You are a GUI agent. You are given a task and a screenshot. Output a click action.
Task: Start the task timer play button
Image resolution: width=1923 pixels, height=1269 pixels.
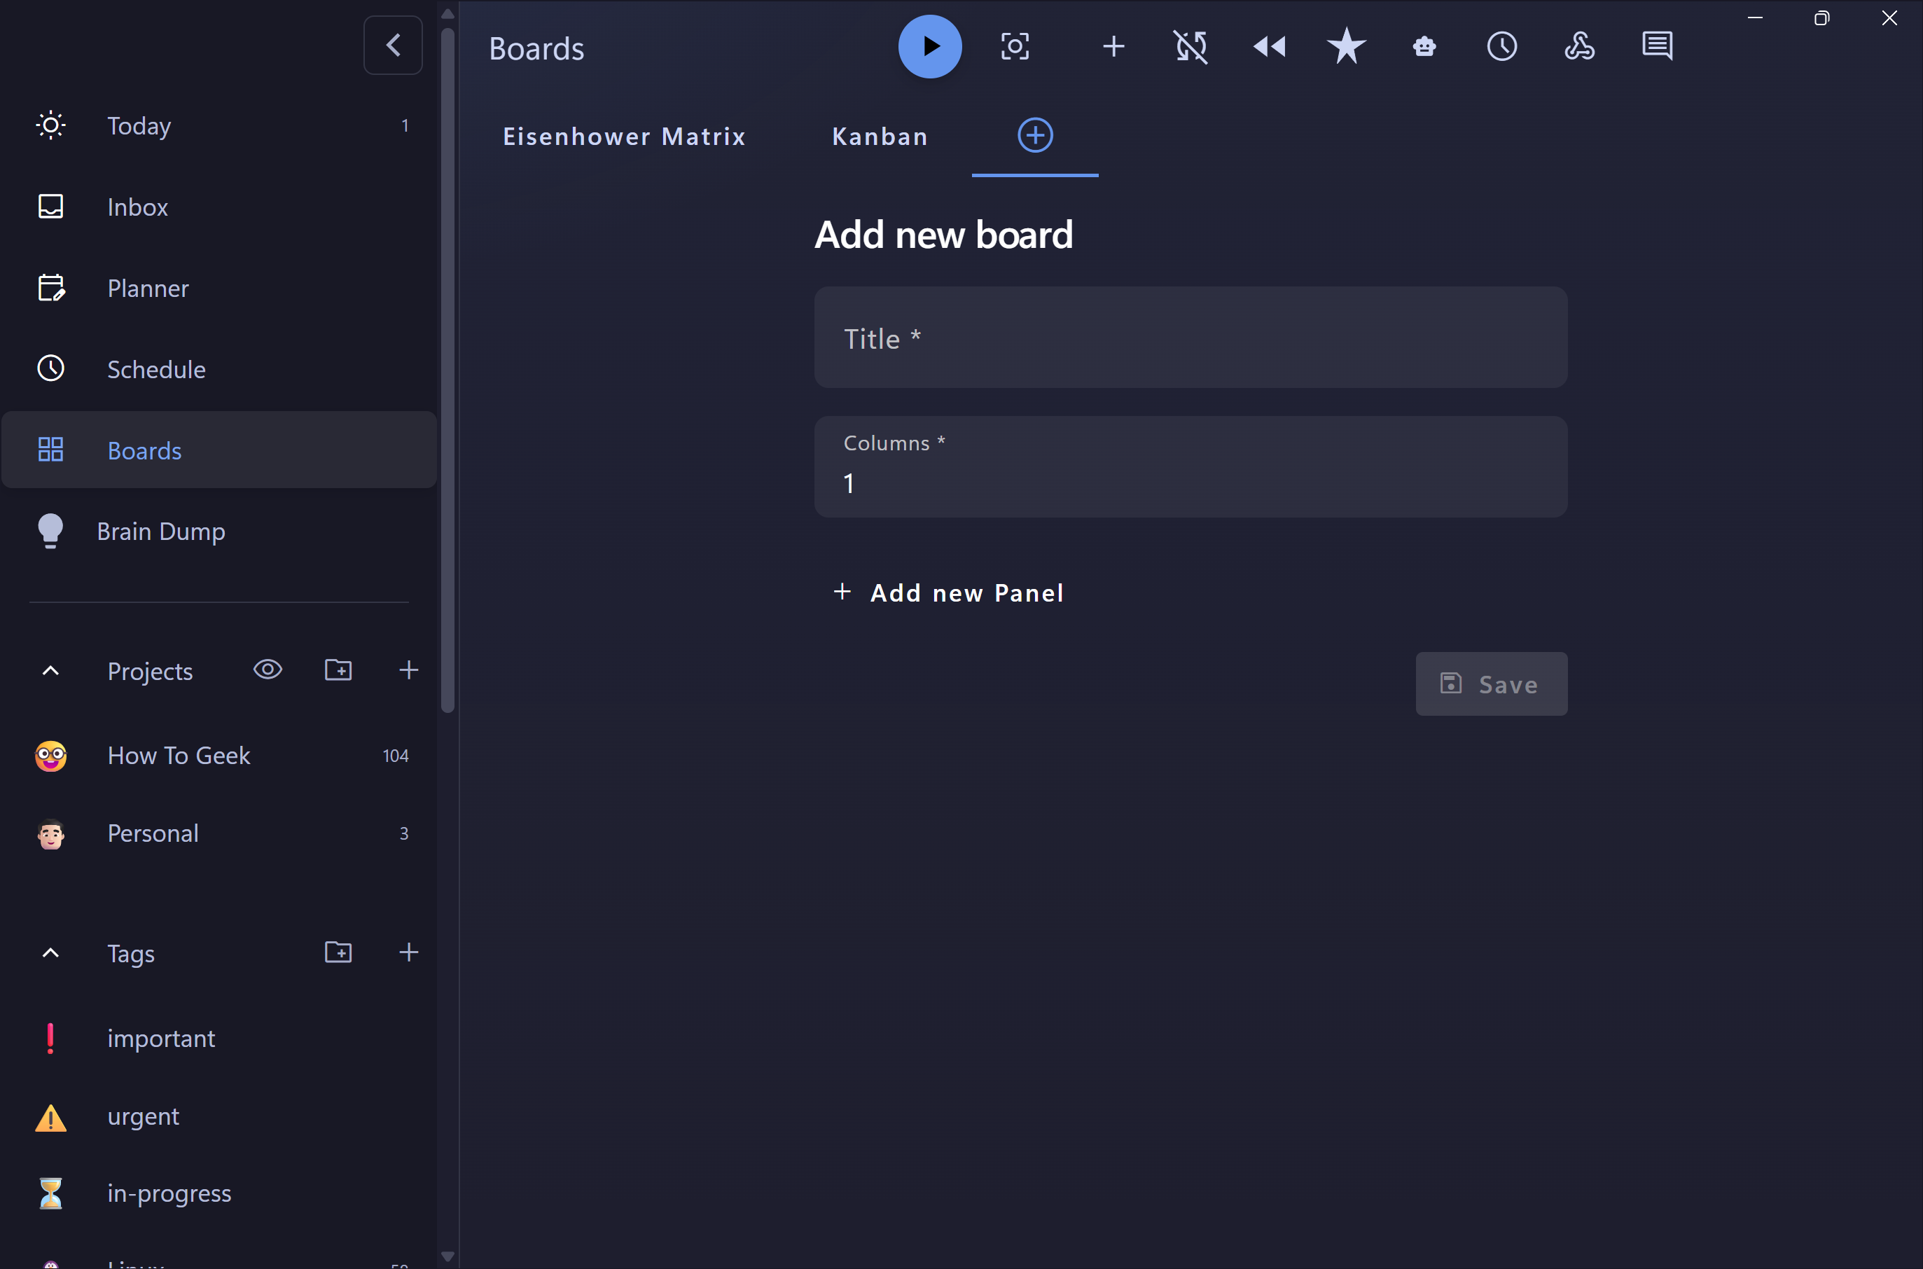point(930,46)
